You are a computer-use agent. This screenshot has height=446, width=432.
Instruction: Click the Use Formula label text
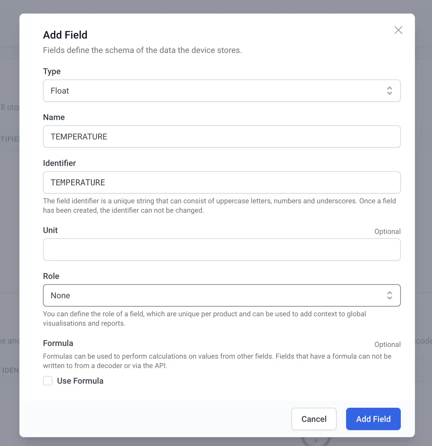coord(80,381)
